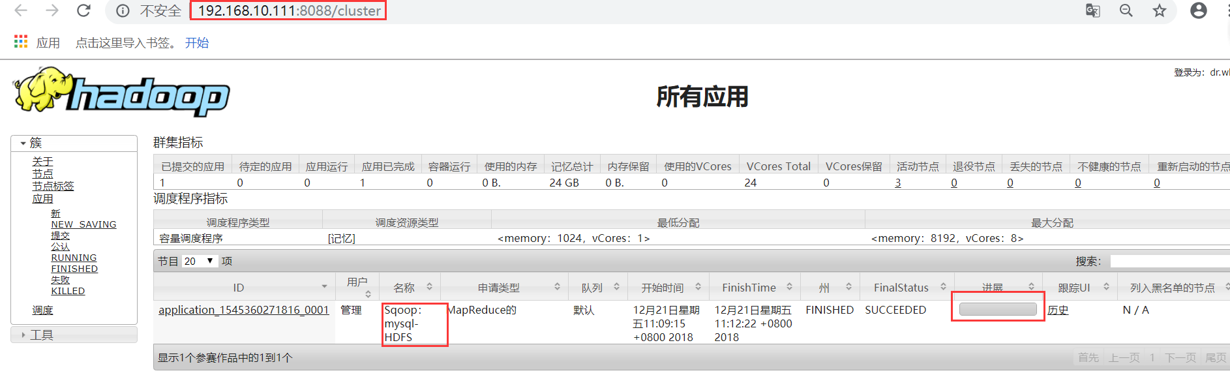Go to 下一页 next page
The height and width of the screenshot is (375, 1230).
click(1180, 357)
